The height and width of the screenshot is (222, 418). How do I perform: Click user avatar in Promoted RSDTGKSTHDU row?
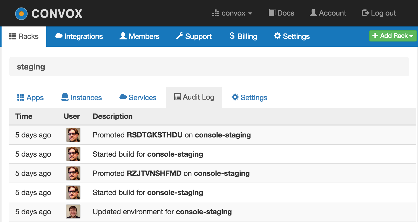click(x=73, y=135)
